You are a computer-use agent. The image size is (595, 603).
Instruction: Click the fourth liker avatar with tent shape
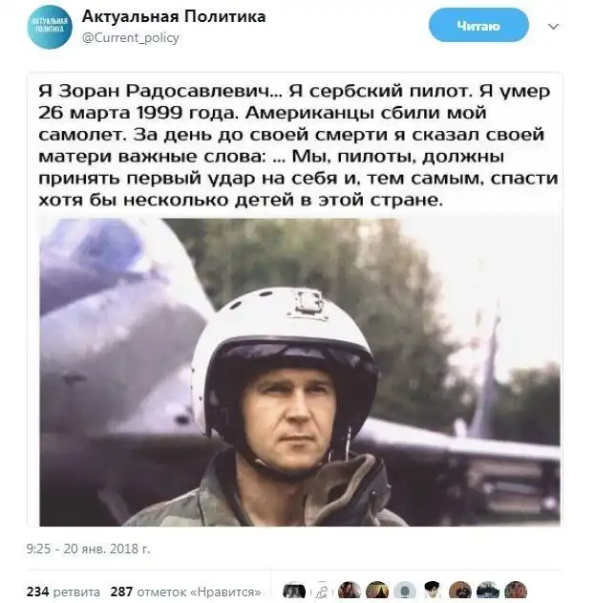(x=377, y=592)
